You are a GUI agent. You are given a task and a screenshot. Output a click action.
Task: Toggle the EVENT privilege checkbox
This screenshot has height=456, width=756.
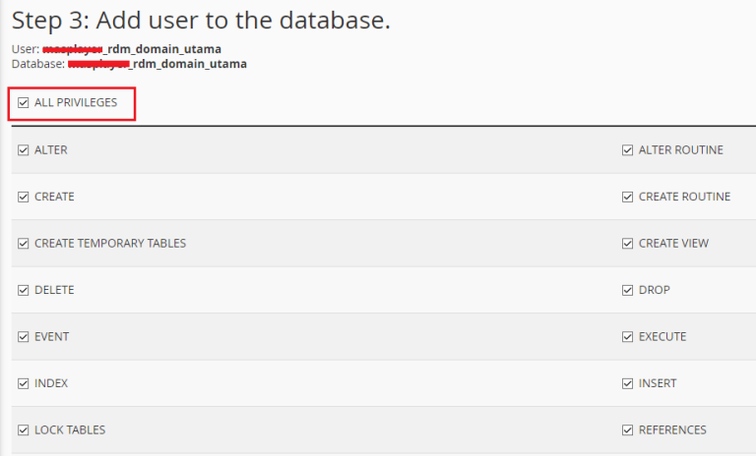(x=24, y=337)
